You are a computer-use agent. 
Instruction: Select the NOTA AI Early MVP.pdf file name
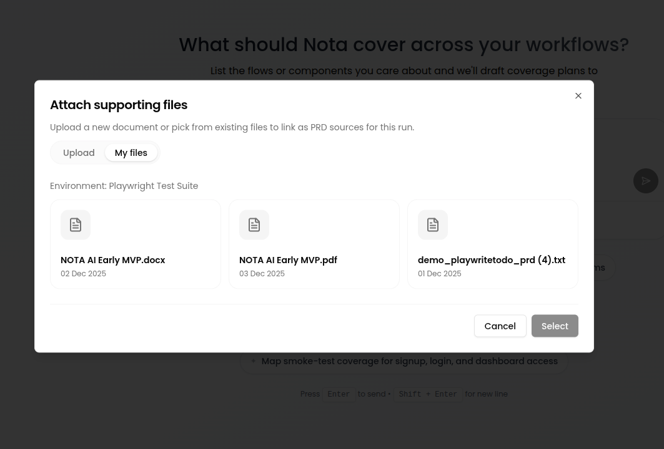point(288,260)
